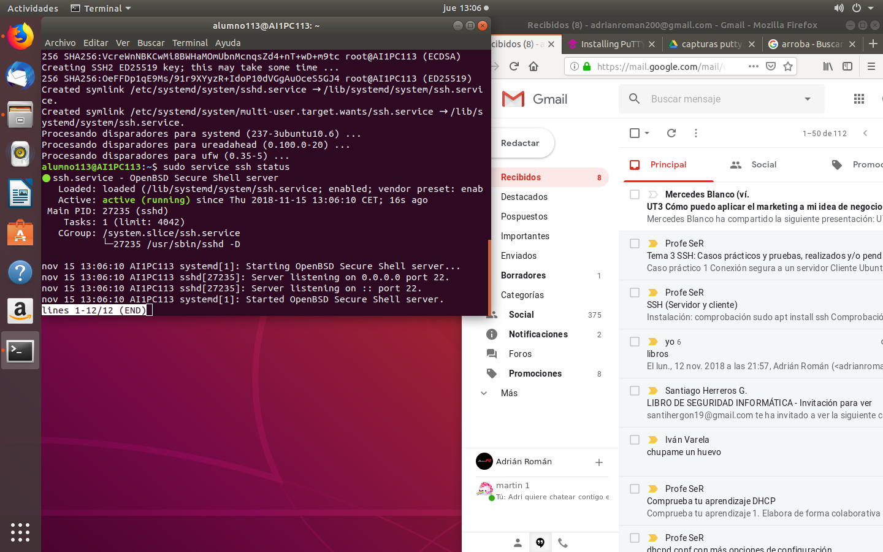Bookmark this page with the star icon

pos(788,66)
